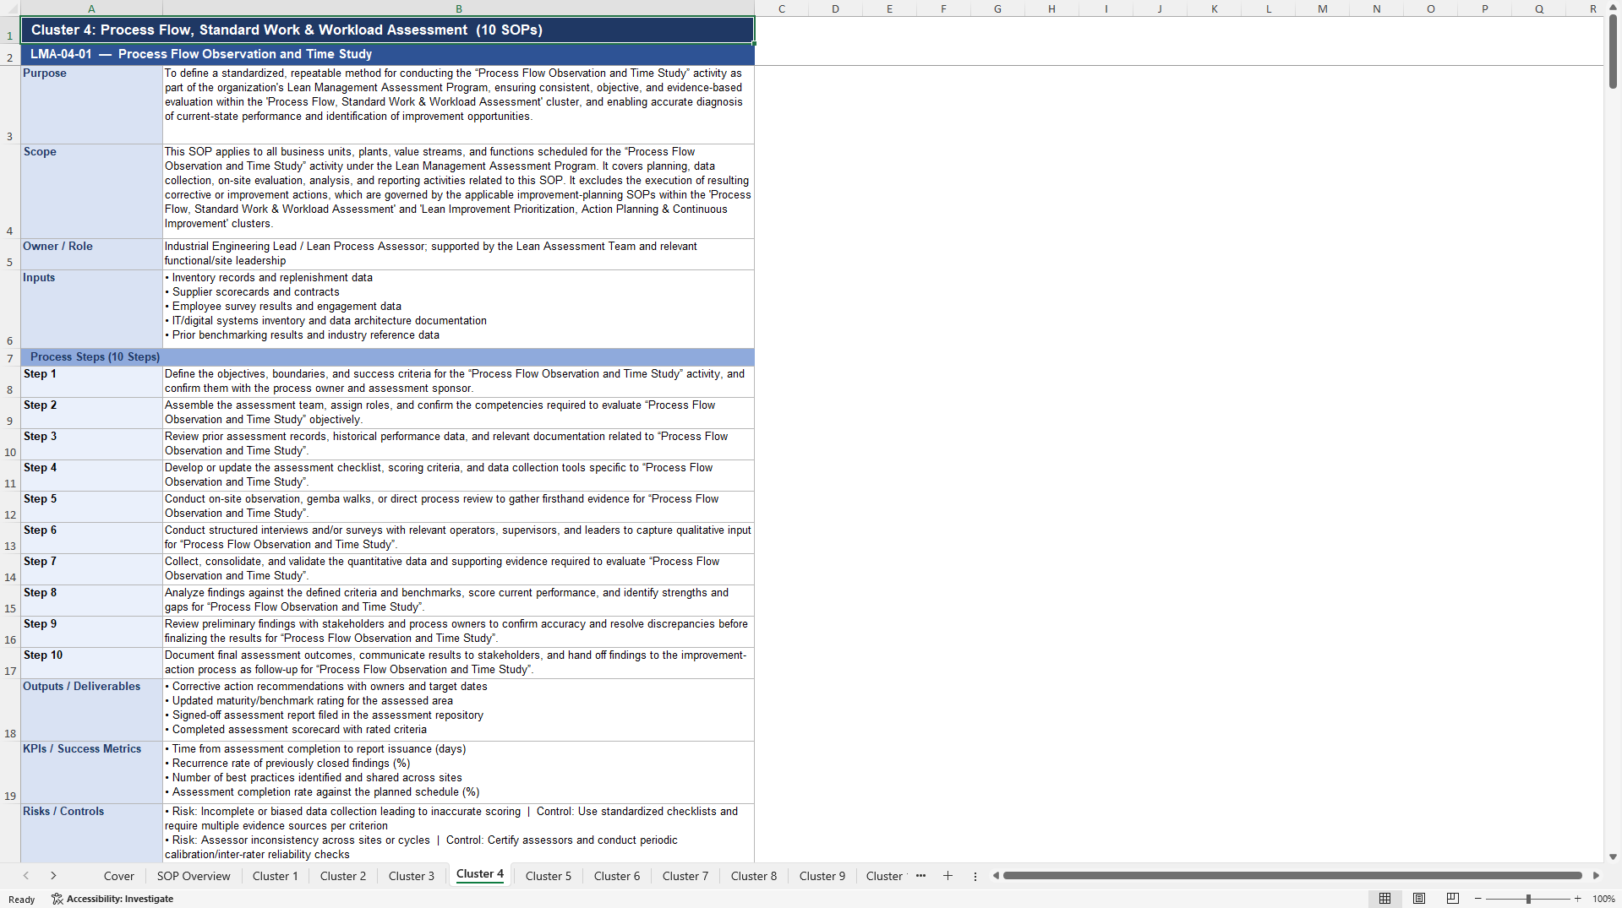The width and height of the screenshot is (1622, 908).
Task: Select column M header
Action: pyautogui.click(x=1322, y=8)
